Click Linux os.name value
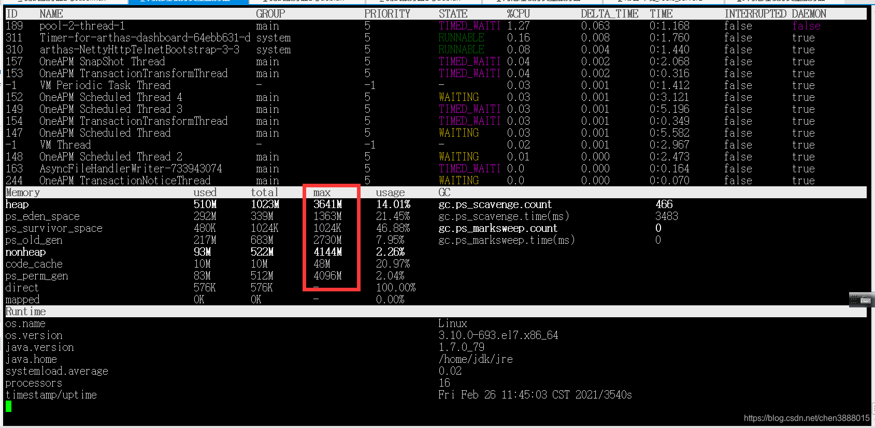The height and width of the screenshot is (428, 875). coord(453,323)
